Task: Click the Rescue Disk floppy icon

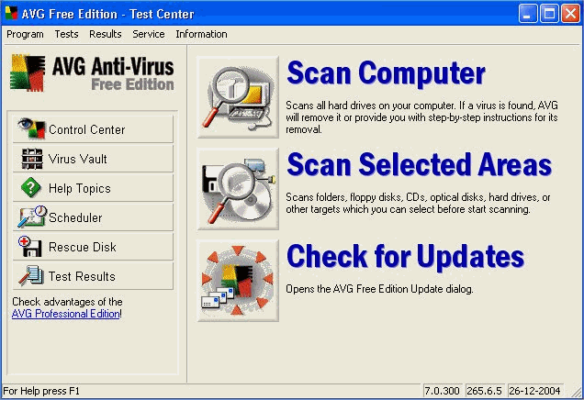Action: point(29,246)
